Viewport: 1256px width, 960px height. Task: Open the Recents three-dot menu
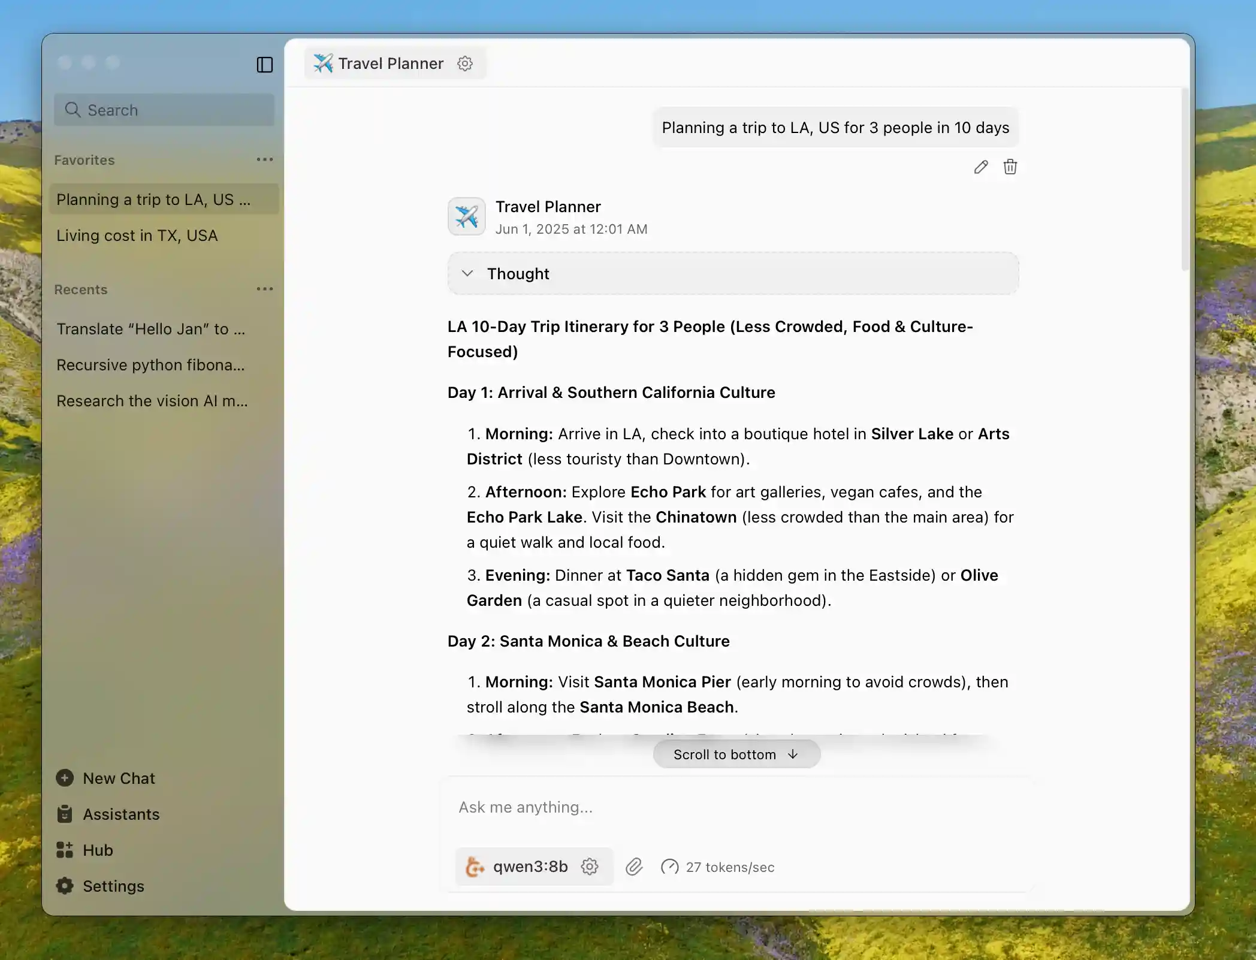click(264, 289)
